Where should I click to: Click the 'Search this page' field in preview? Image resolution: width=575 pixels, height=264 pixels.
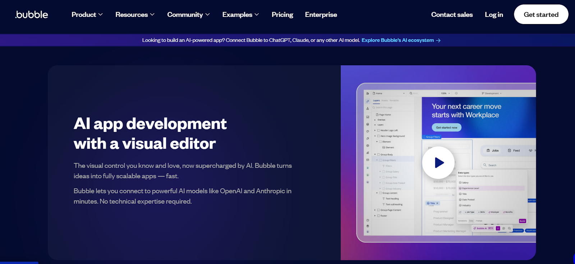pos(393,107)
